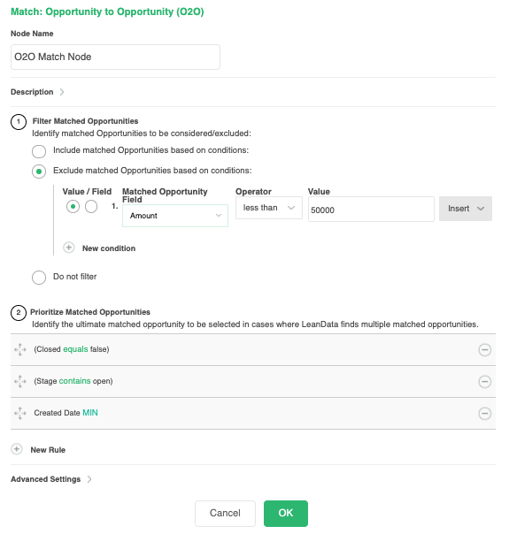Screen dimensions: 509x534
Task: Open the Amount field dropdown
Action: point(175,216)
